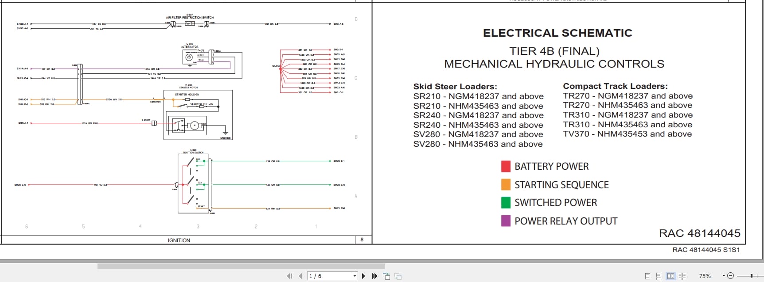Click the sheet number 8 box
This screenshot has width=764, height=282.
[x=362, y=240]
